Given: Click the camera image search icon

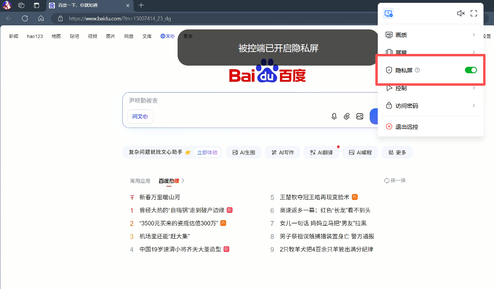Looking at the screenshot, I should click(360, 116).
